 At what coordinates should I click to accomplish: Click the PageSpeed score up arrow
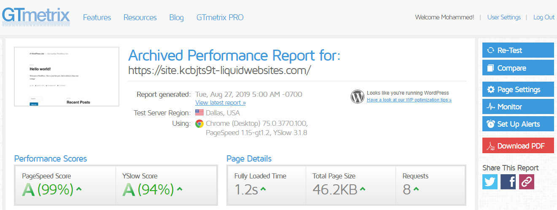tap(79, 189)
